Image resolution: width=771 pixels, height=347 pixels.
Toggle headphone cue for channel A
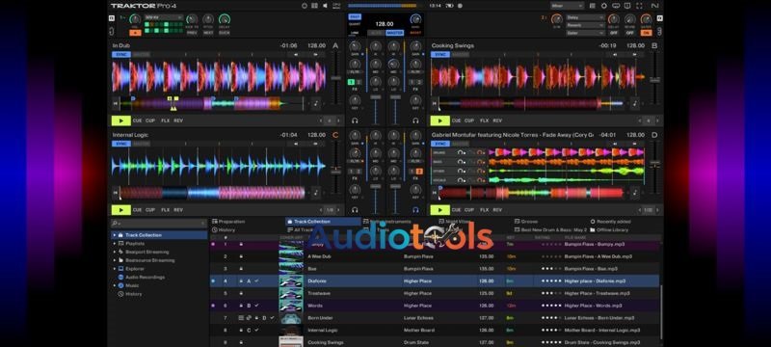[x=355, y=120]
